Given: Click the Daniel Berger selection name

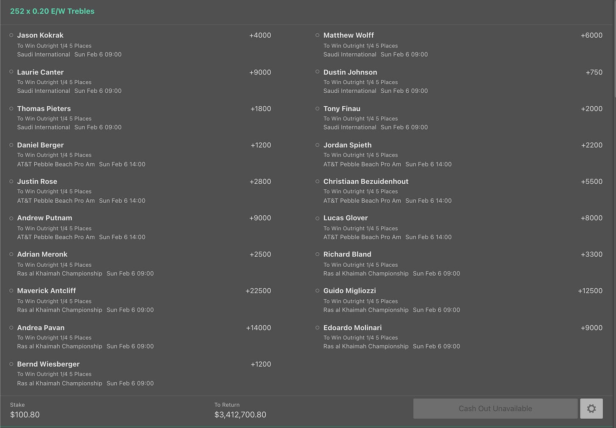Looking at the screenshot, I should click(40, 145).
